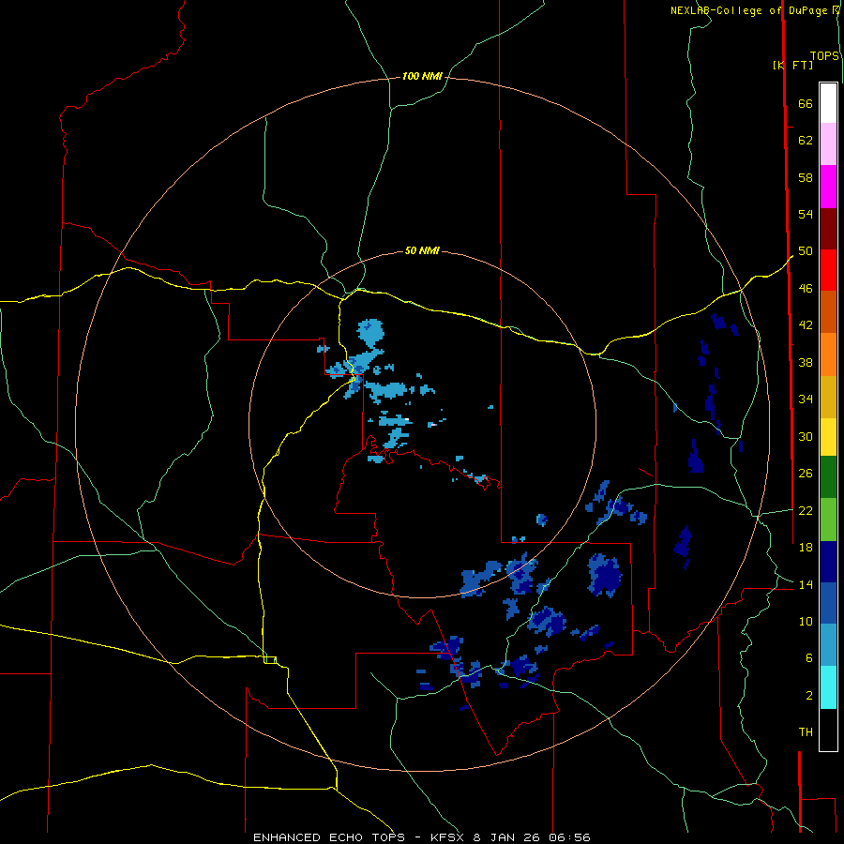Pick the light orange legend swatch

click(828, 354)
